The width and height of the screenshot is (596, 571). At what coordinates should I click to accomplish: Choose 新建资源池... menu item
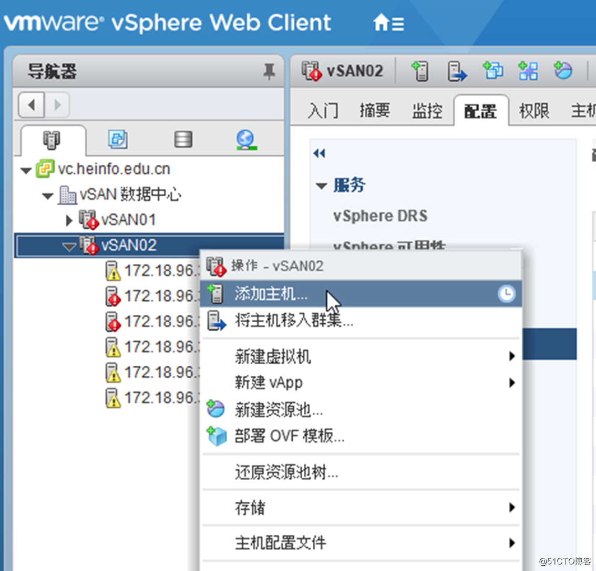361,410
